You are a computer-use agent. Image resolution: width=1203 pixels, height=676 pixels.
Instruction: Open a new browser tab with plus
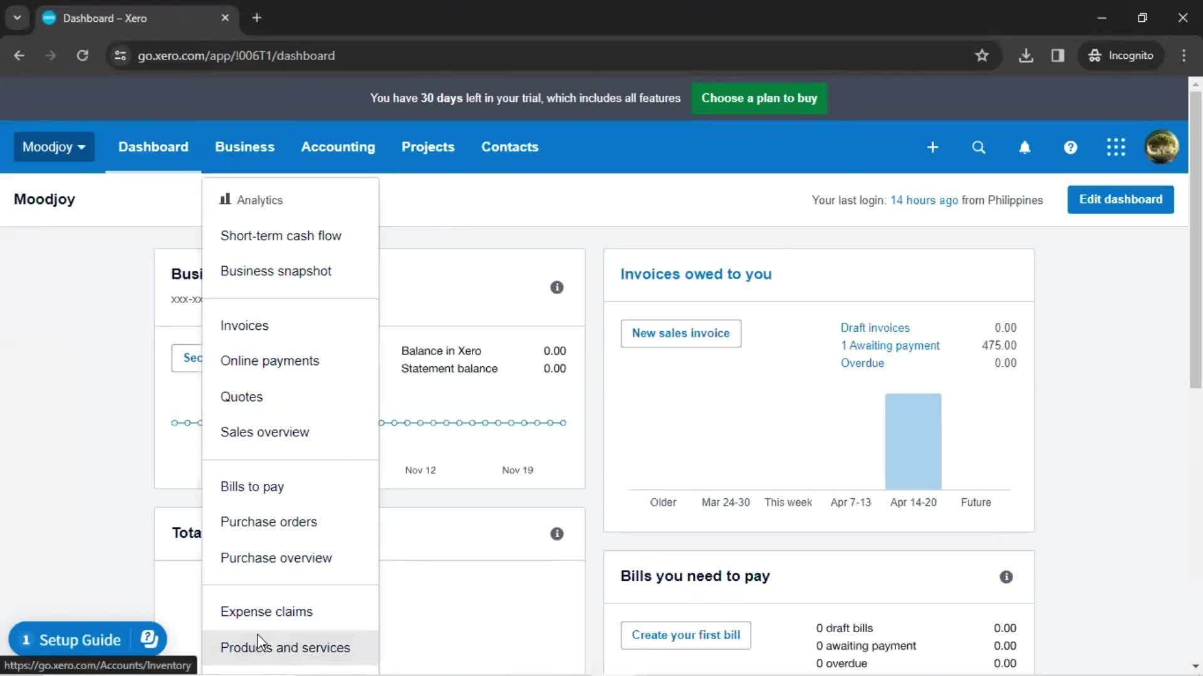tap(257, 18)
